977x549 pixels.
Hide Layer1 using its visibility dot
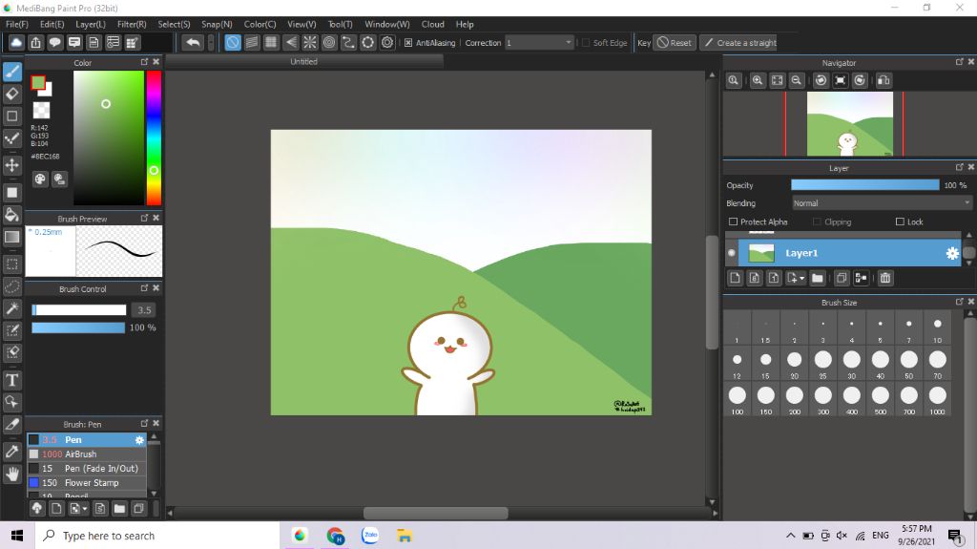732,253
